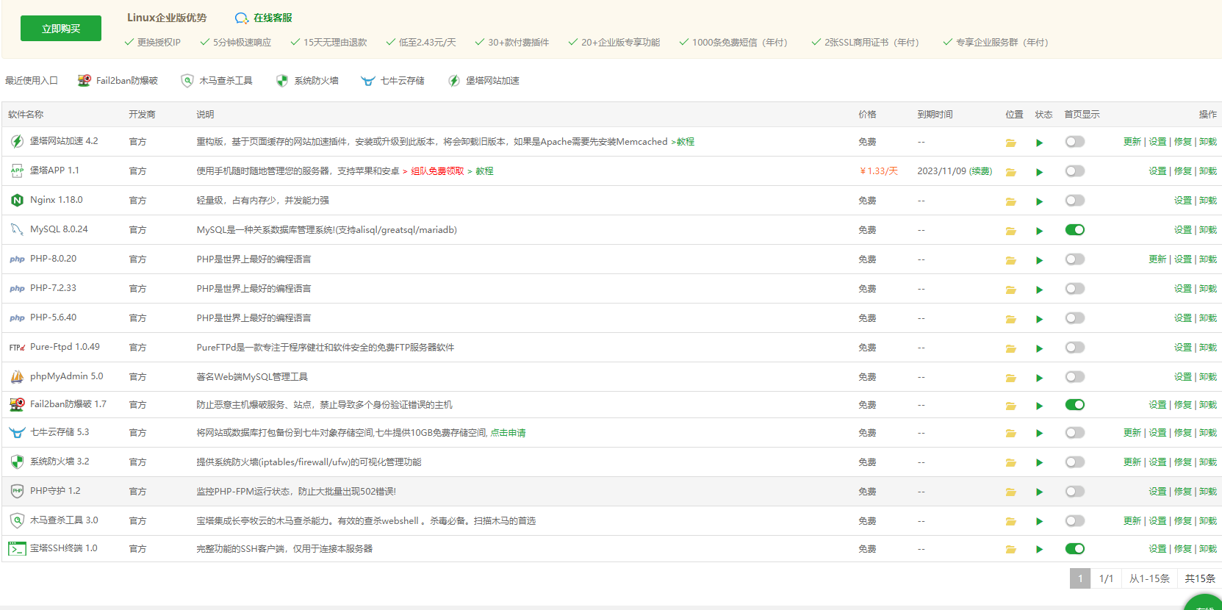This screenshot has width=1222, height=610.
Task: Open folder location for Nginx 1.18.0
Action: coord(1011,201)
